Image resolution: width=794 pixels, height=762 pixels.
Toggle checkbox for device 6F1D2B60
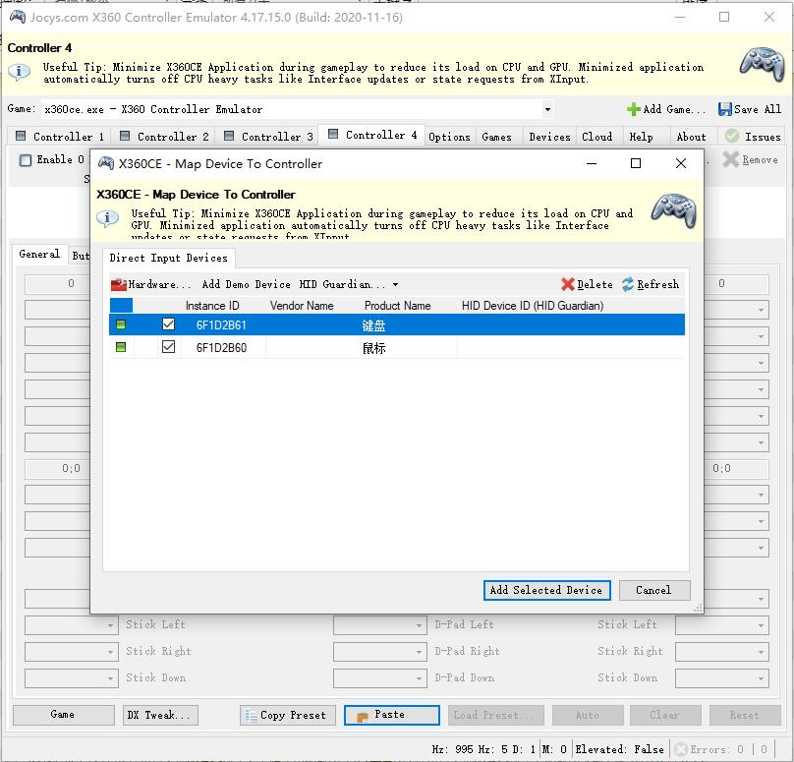click(169, 347)
